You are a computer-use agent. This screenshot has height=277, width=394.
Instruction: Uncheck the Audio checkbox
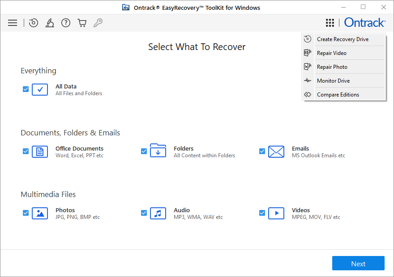(x=144, y=213)
